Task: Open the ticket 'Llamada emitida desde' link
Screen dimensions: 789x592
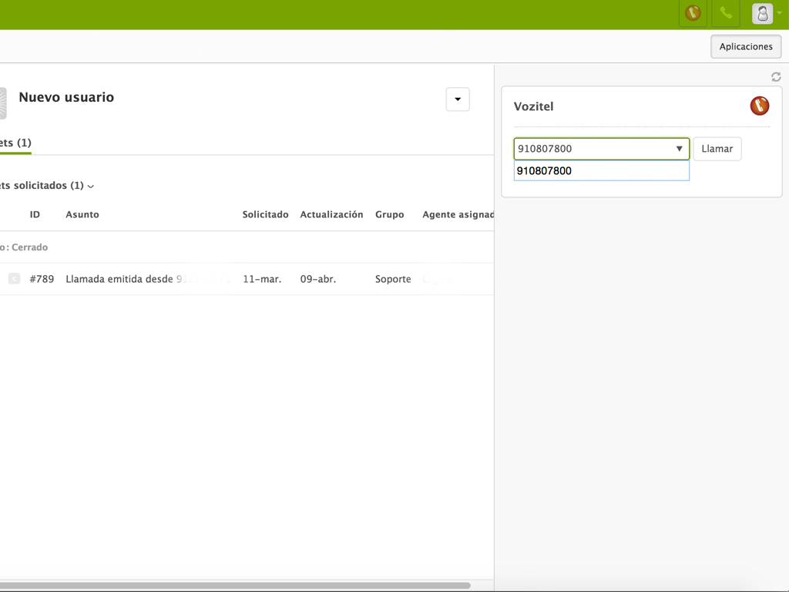Action: (x=119, y=279)
